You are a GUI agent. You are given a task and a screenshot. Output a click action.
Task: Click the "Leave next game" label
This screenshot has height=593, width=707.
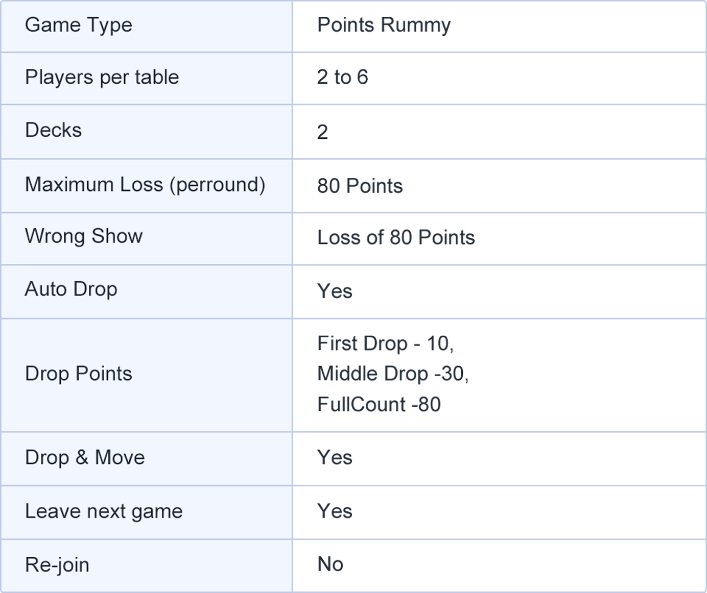104,511
